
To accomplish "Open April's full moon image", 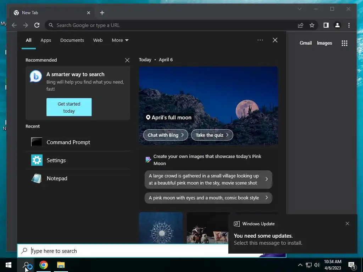I will tap(208, 106).
